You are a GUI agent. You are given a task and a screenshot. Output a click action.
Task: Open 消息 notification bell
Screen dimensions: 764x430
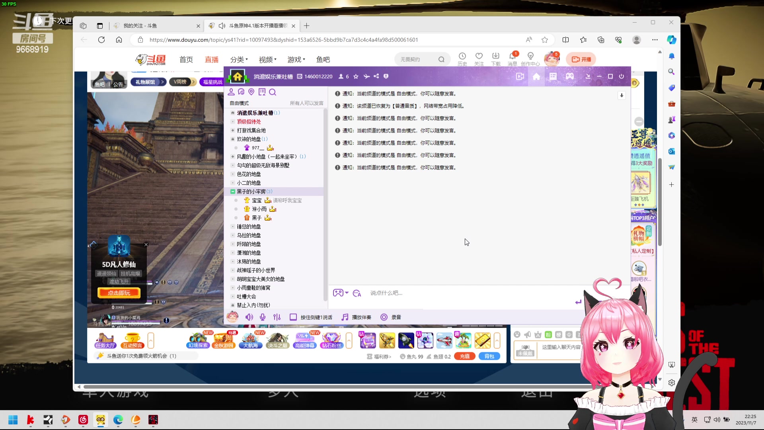click(x=513, y=59)
